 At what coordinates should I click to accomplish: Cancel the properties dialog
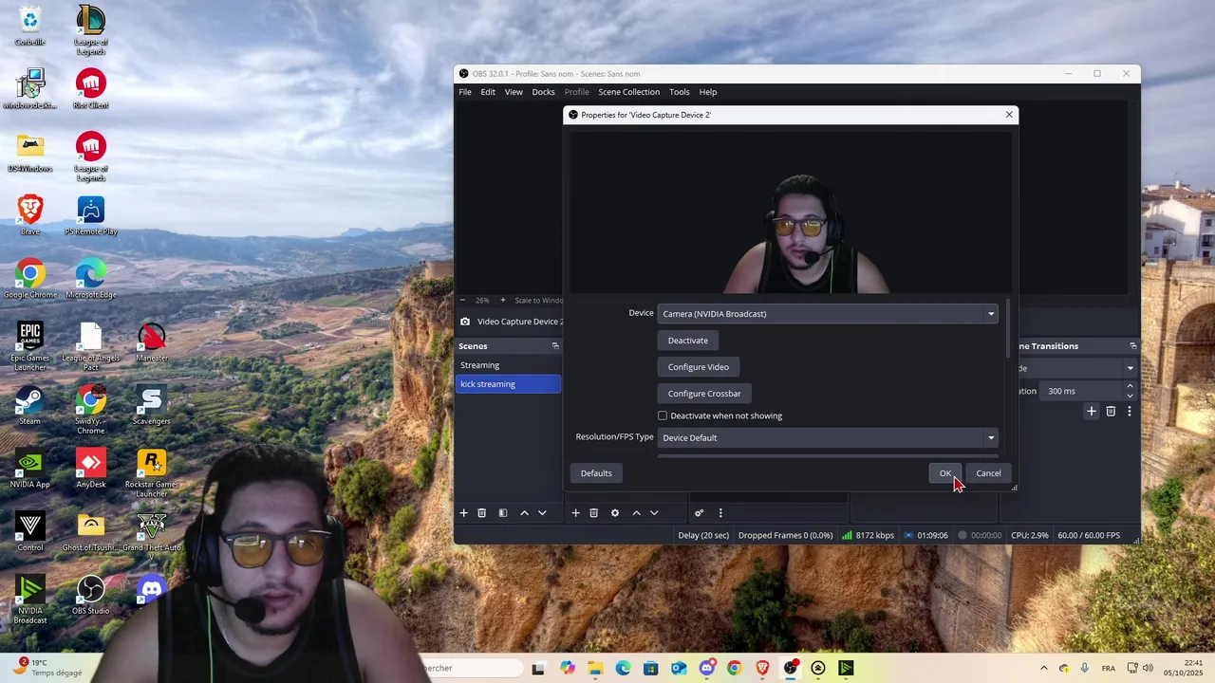988,473
